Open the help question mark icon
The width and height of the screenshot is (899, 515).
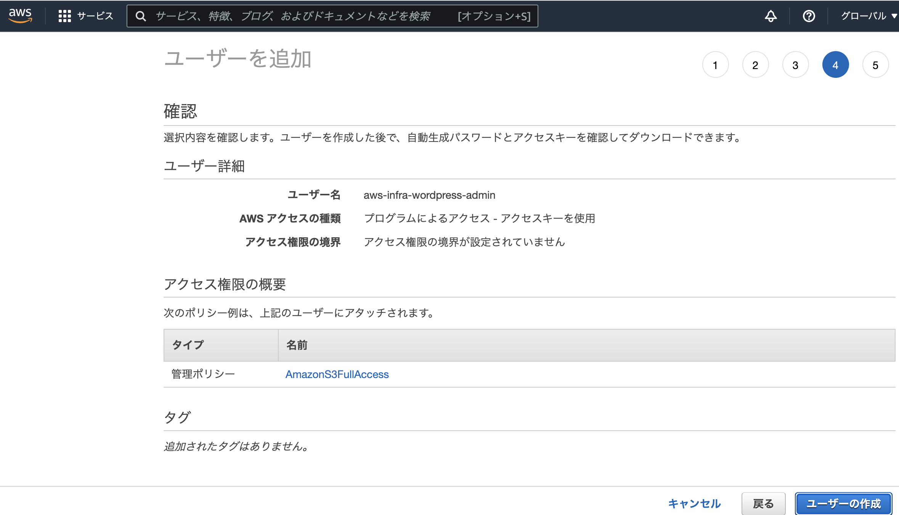(809, 16)
